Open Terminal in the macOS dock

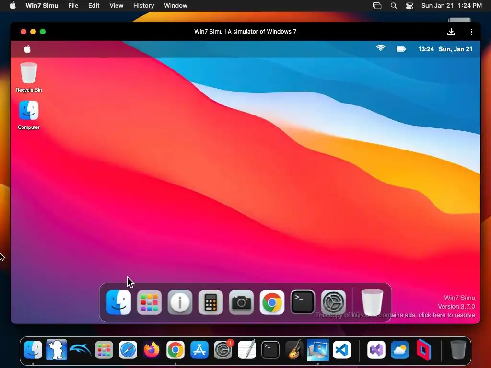coord(270,350)
